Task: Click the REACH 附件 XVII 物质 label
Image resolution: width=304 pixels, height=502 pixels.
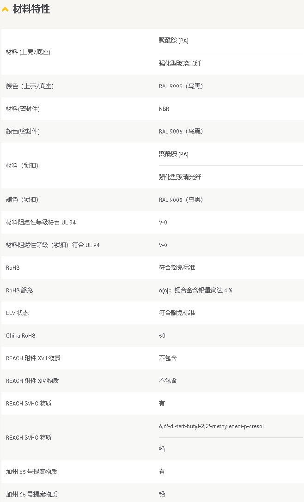Action: pos(33,358)
